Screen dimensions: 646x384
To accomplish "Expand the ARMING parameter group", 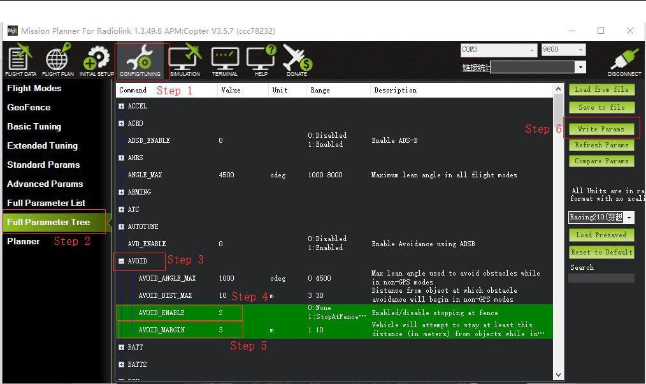I will click(x=121, y=192).
